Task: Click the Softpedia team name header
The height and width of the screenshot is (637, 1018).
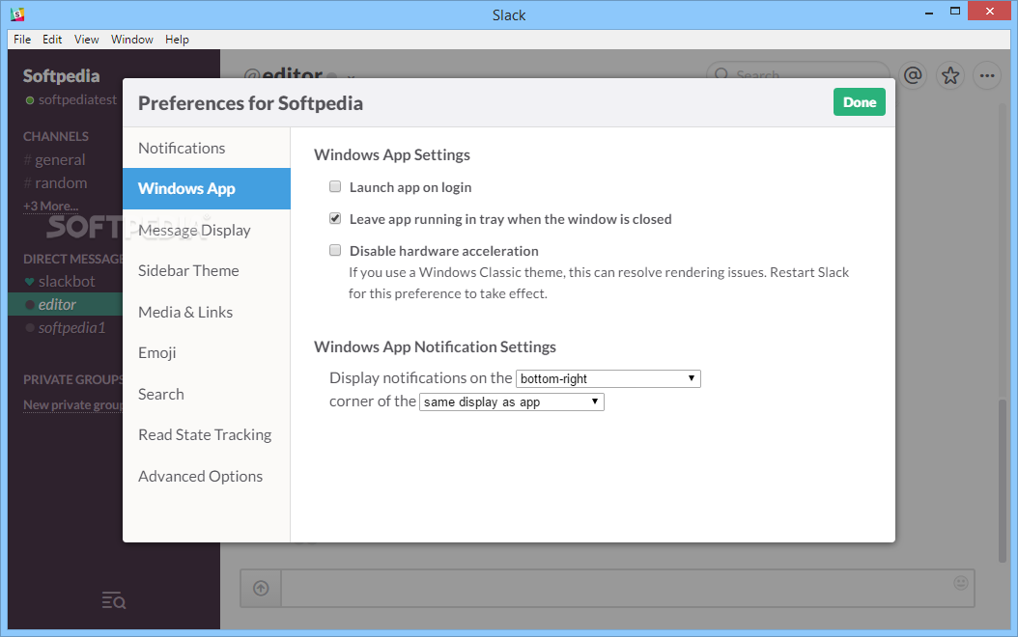Action: pyautogui.click(x=61, y=76)
